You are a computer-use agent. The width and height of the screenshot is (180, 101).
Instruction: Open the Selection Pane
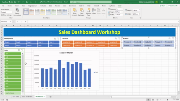(89, 12)
